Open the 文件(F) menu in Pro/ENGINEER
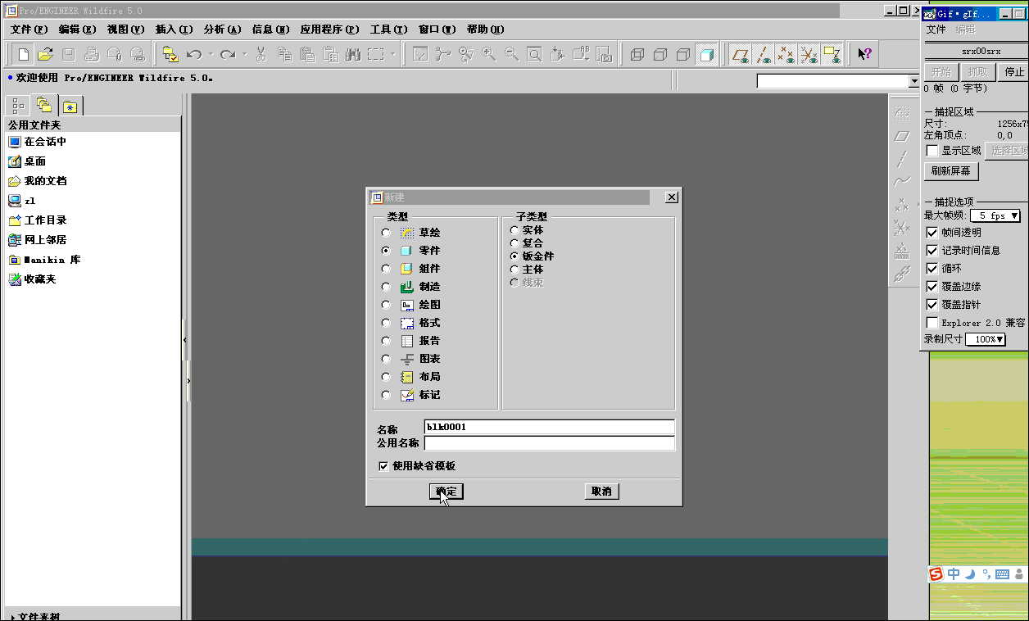 [x=29, y=29]
